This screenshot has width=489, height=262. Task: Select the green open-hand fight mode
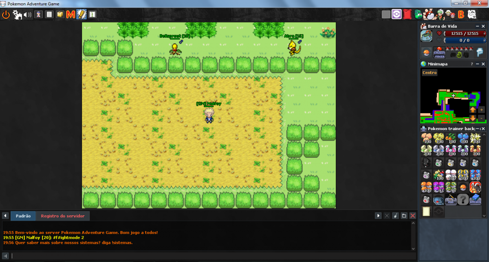(x=460, y=55)
